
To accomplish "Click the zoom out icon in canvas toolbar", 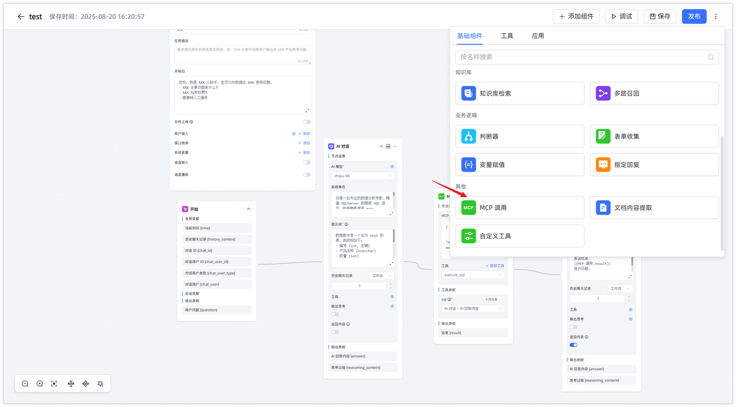I will point(25,383).
